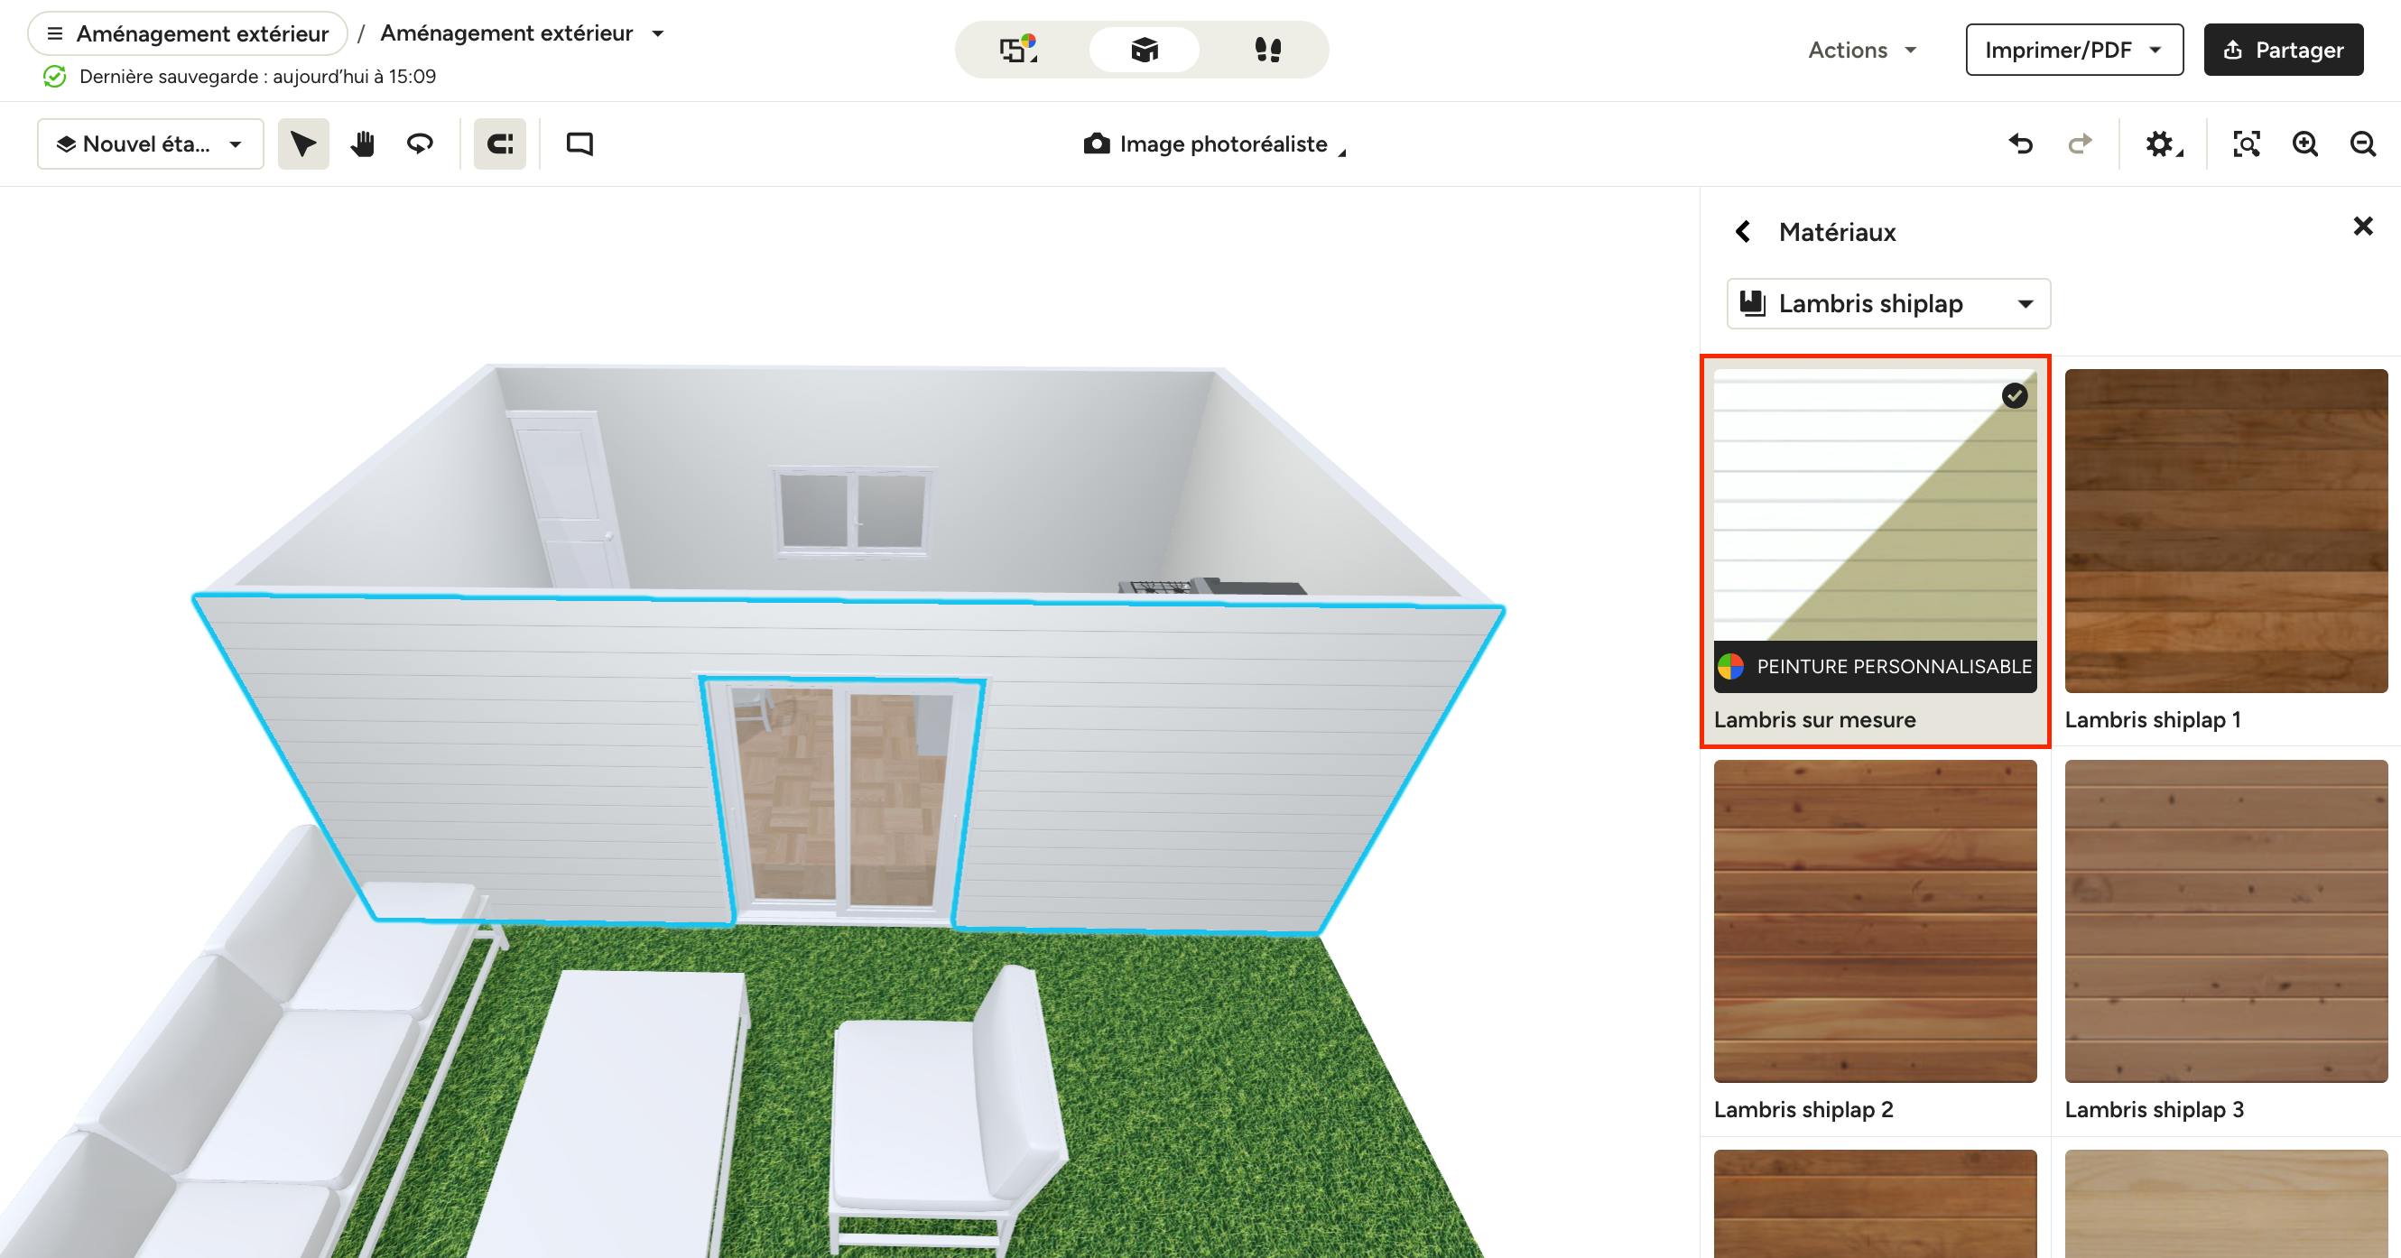Close the Matériaux panel
Image resolution: width=2401 pixels, height=1258 pixels.
tap(2363, 227)
